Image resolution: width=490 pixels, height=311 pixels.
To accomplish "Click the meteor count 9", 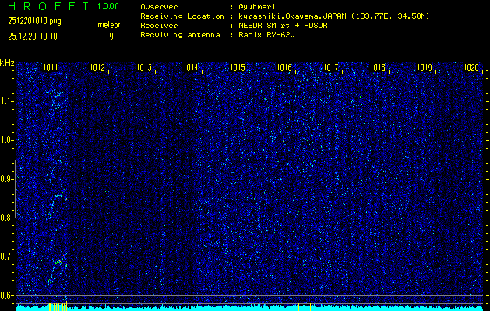I will click(x=111, y=37).
